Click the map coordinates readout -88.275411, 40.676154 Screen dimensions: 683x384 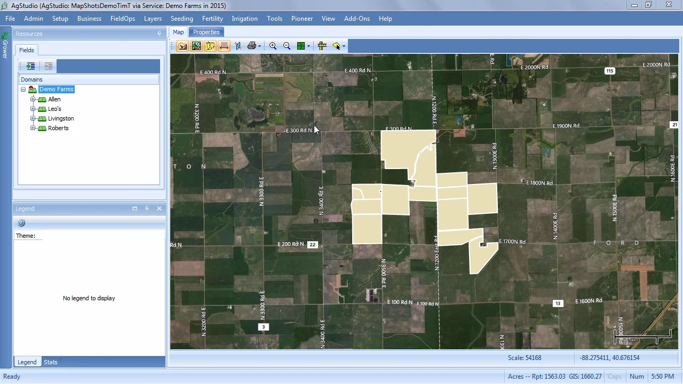point(609,358)
